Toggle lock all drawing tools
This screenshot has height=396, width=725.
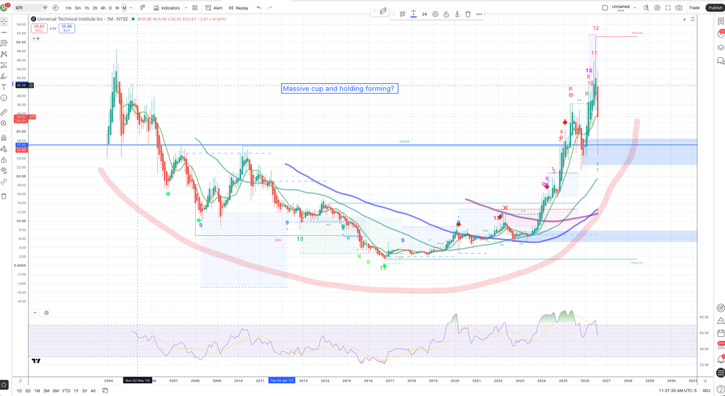click(4, 160)
